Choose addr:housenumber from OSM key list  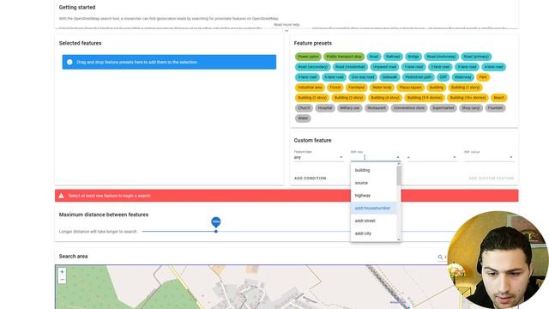coord(374,208)
